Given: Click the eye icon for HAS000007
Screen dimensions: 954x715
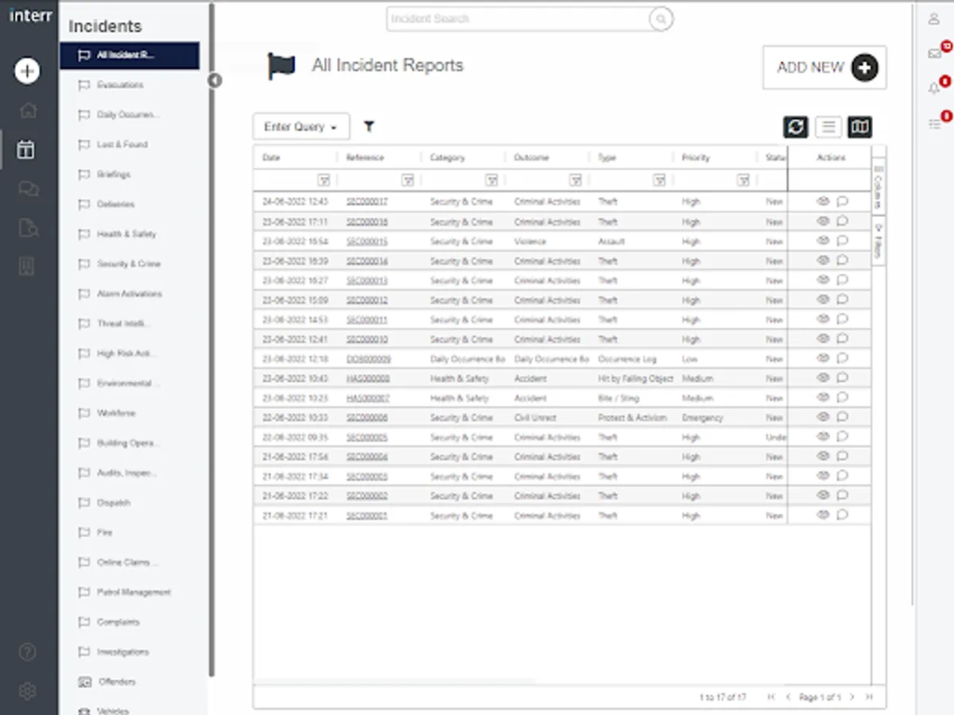Looking at the screenshot, I should click(823, 397).
